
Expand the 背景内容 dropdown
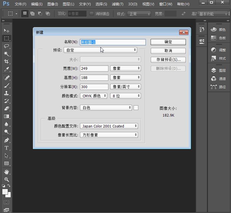[x=106, y=108]
